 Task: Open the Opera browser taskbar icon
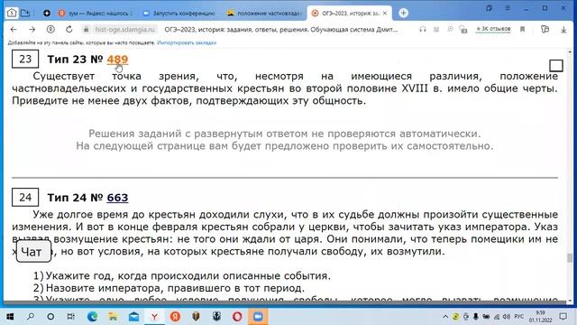[237, 317]
